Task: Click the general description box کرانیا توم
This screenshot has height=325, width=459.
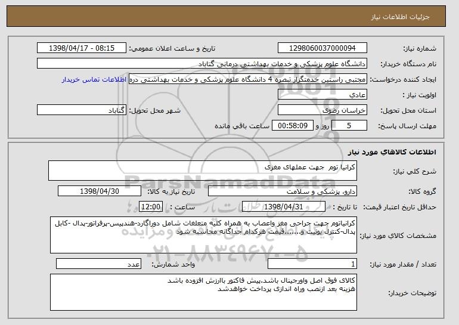Action: pyautogui.click(x=203, y=171)
